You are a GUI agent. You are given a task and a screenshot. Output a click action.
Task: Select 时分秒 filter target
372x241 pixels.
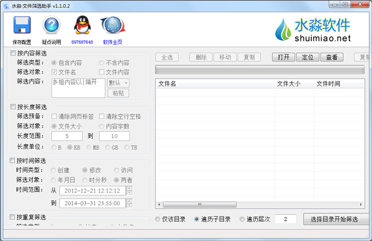(x=85, y=180)
